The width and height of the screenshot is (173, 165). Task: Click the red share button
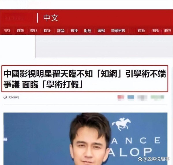(121, 97)
